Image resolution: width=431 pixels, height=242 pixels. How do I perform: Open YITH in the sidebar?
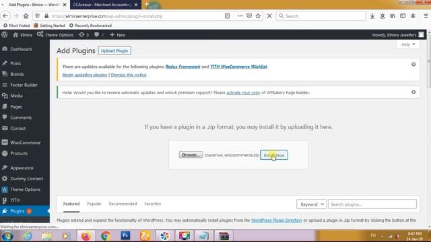point(15,200)
